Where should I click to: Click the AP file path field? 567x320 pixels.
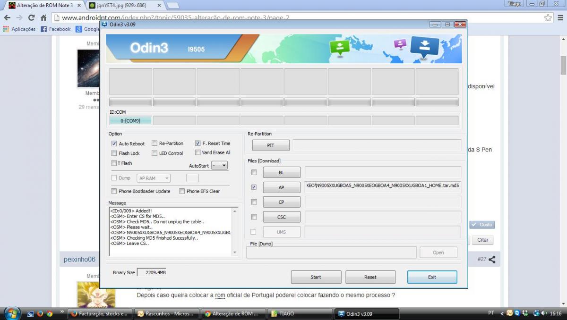[x=383, y=187]
